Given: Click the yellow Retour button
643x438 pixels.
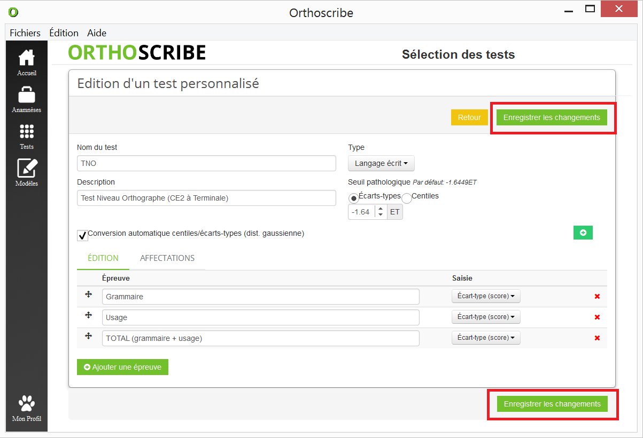Looking at the screenshot, I should pos(469,117).
